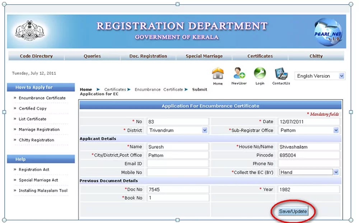Click the Installing Malayalam Tool link

tap(43, 191)
